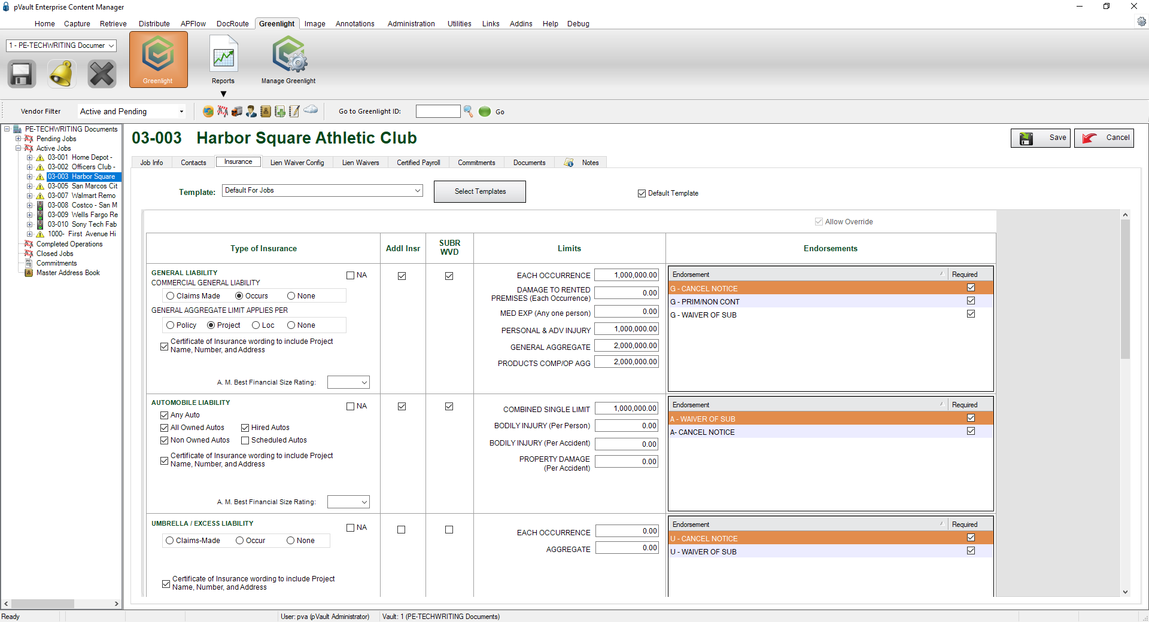1149x622 pixels.
Task: Expand the 03-001 Home Depot tree node
Action: click(x=29, y=158)
